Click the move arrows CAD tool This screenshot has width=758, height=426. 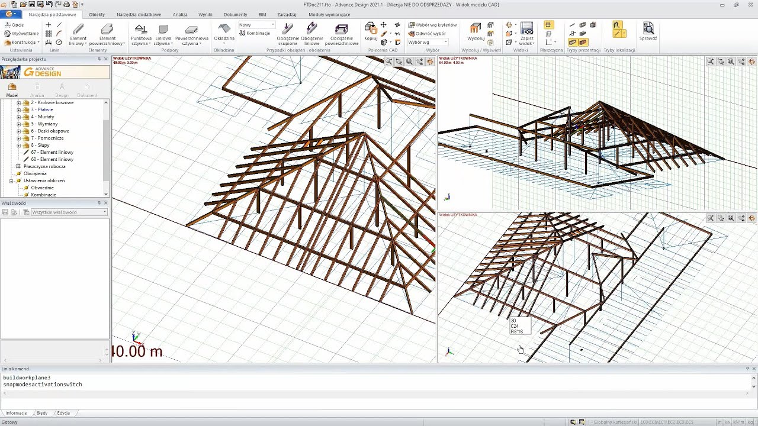tap(384, 25)
